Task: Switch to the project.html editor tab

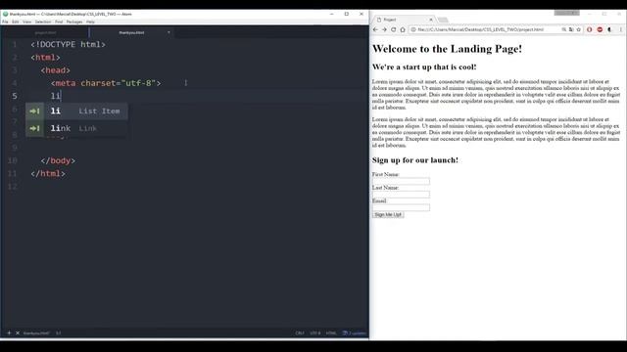Action: pos(45,32)
